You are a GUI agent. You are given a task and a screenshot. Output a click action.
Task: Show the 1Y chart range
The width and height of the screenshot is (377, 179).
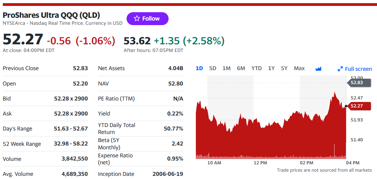click(x=271, y=68)
